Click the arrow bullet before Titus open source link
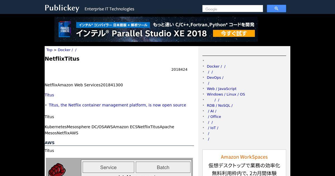 46,105
